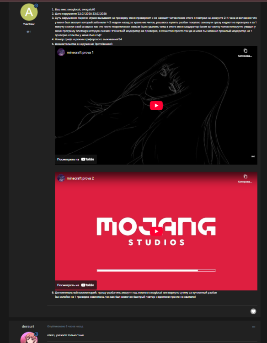Open second 'Посмотреть на YouTube' button
This screenshot has width=267, height=343.
click(75, 285)
